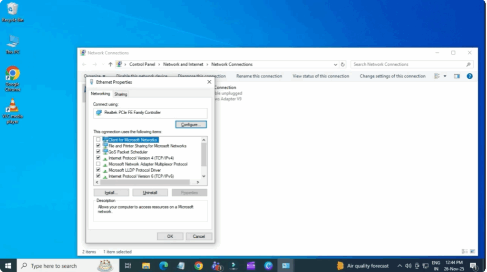Screen dimensions: 487x272
Task: Select Microsoft LLDP Protocol Driver item
Action: tap(135, 170)
